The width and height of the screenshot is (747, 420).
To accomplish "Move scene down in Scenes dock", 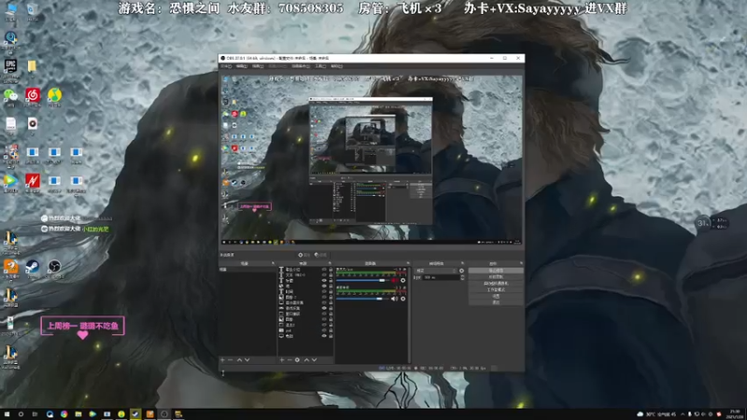I will coord(247,360).
